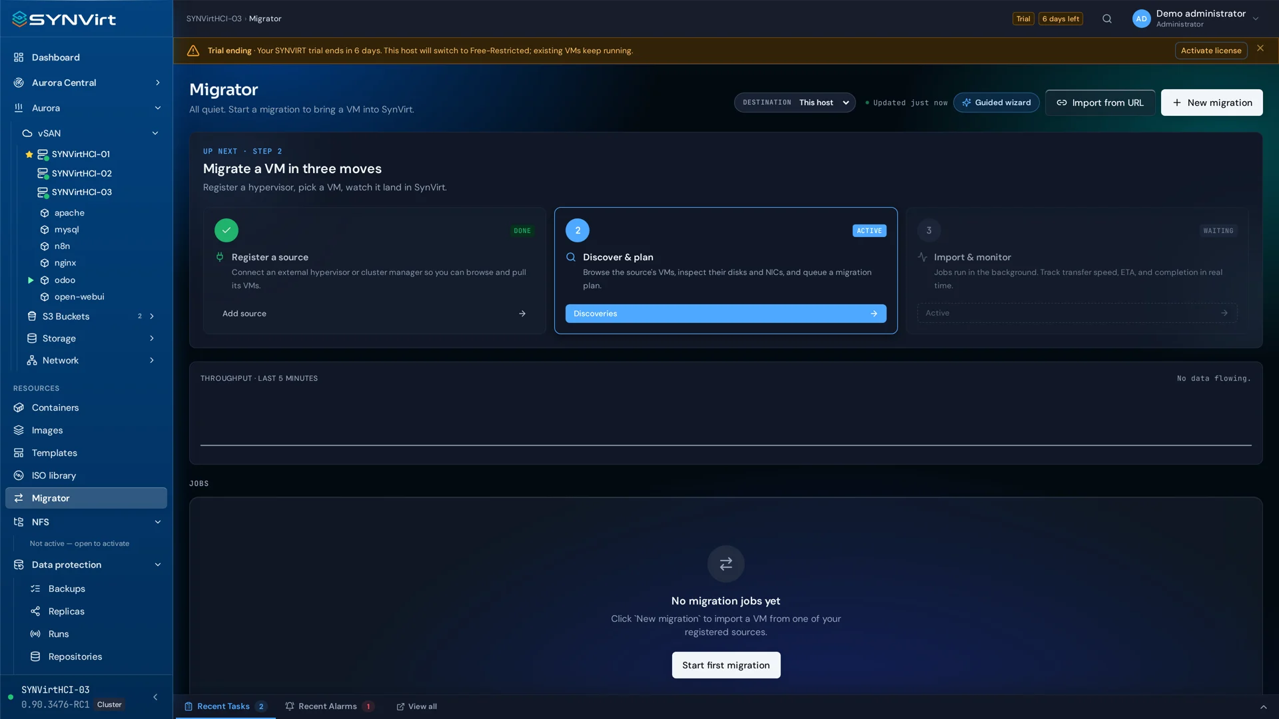Click Start first migration
The height and width of the screenshot is (719, 1279).
coord(726,665)
